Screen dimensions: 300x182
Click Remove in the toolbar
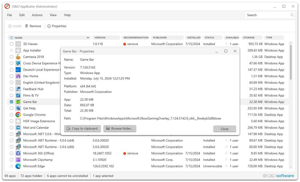coord(33,26)
